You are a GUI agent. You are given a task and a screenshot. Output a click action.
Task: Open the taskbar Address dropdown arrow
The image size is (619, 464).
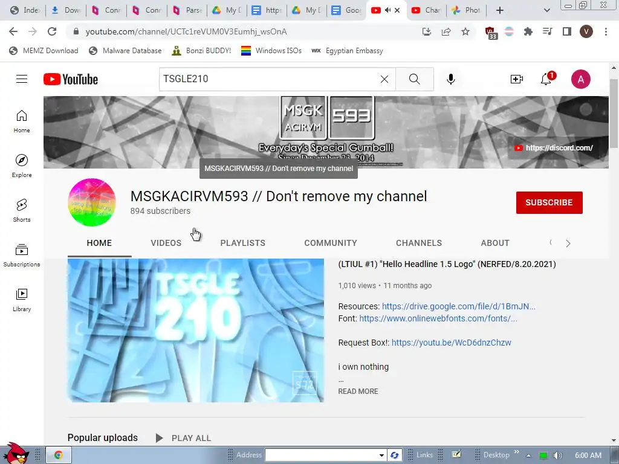coord(381,456)
